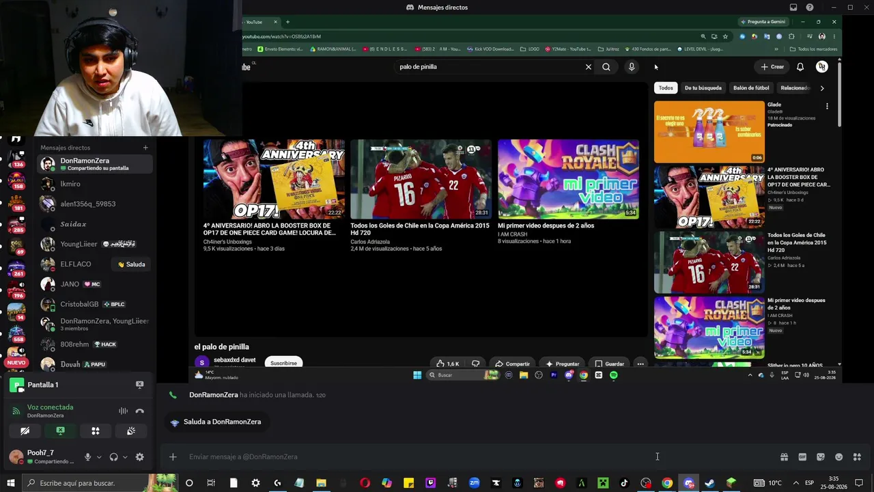Image resolution: width=874 pixels, height=492 pixels.
Task: Open the apps launcher in message bar
Action: coord(857,457)
